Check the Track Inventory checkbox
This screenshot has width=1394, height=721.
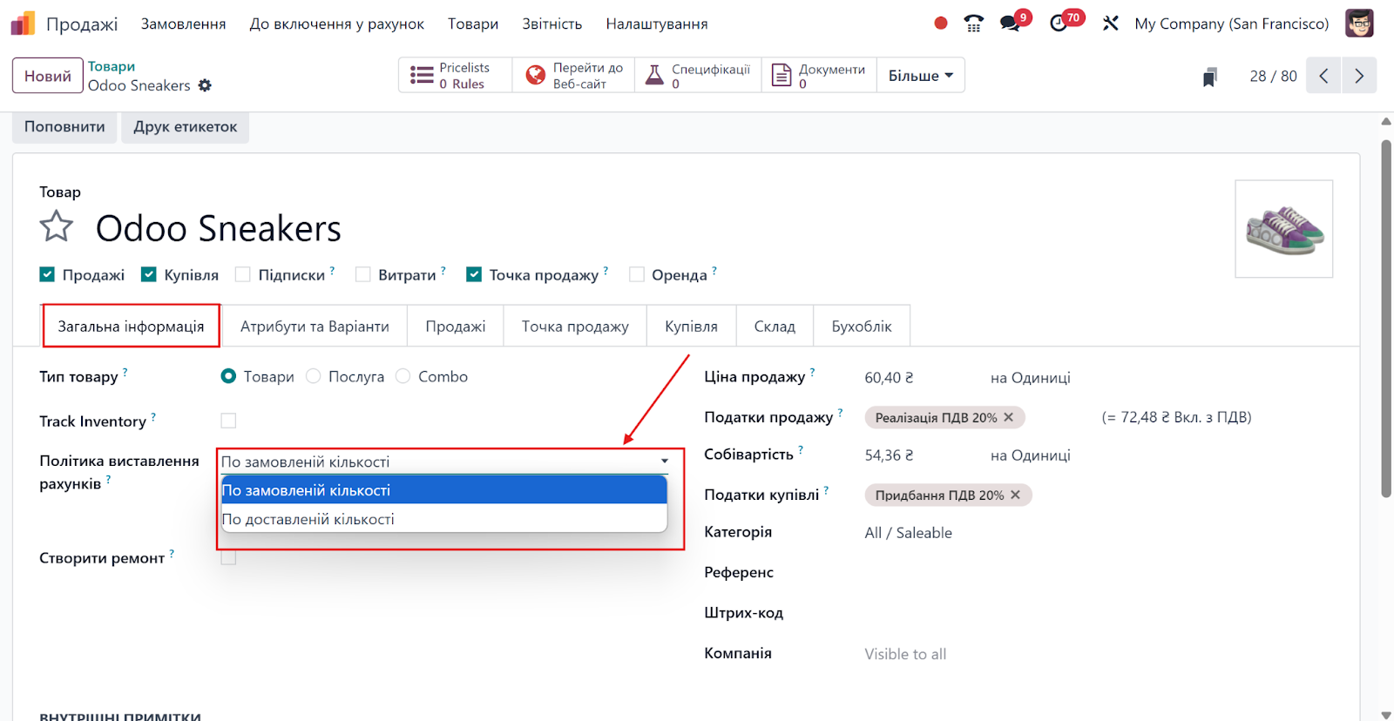coord(228,421)
